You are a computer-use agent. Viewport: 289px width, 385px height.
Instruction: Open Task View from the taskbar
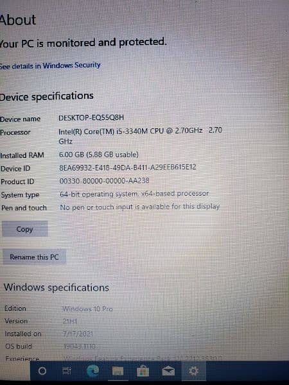[x=67, y=371]
